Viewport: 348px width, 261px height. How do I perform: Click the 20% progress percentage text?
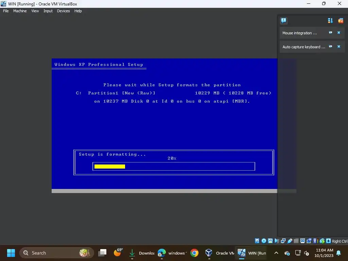tap(172, 158)
